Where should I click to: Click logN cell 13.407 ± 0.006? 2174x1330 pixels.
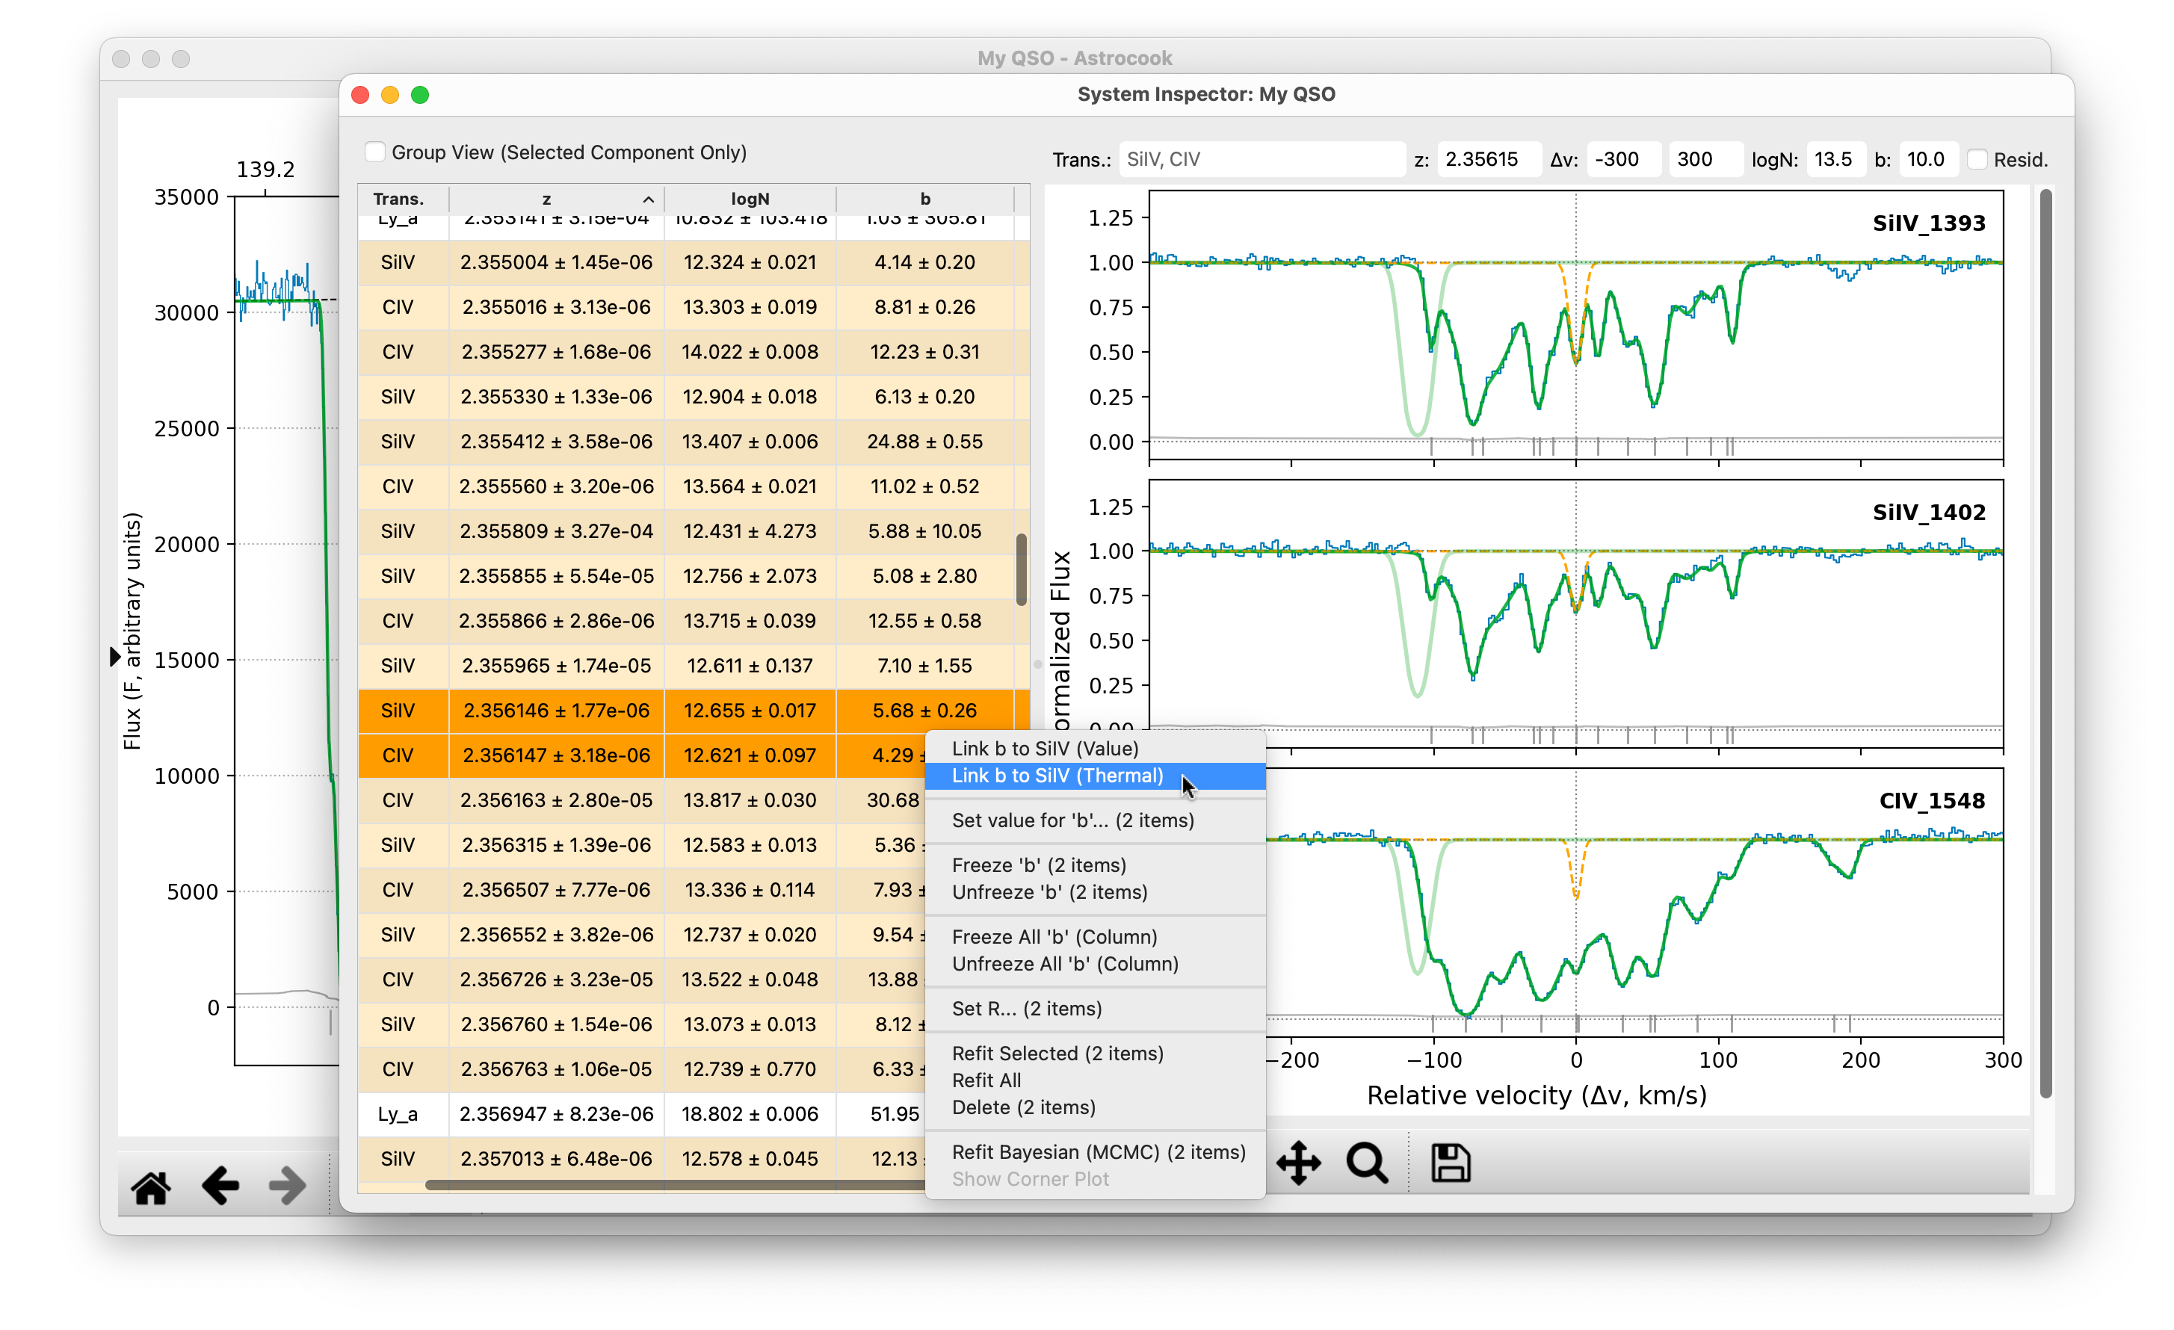click(x=750, y=442)
